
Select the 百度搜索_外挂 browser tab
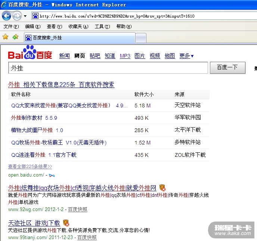[80, 38]
